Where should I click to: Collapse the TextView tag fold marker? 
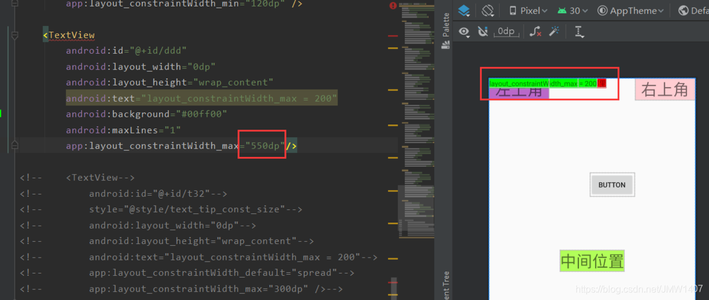point(15,35)
